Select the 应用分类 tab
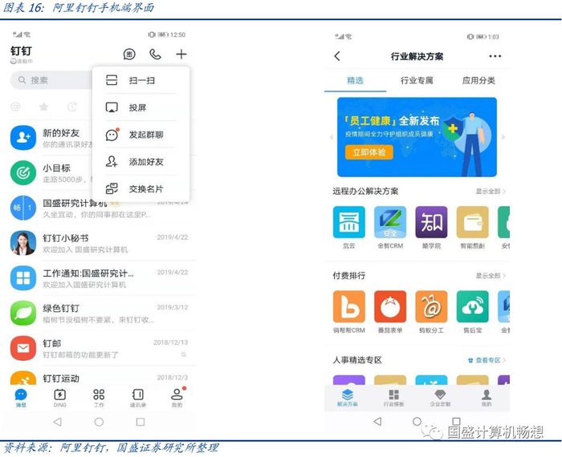Screen dimensions: 562x457 pos(479,80)
